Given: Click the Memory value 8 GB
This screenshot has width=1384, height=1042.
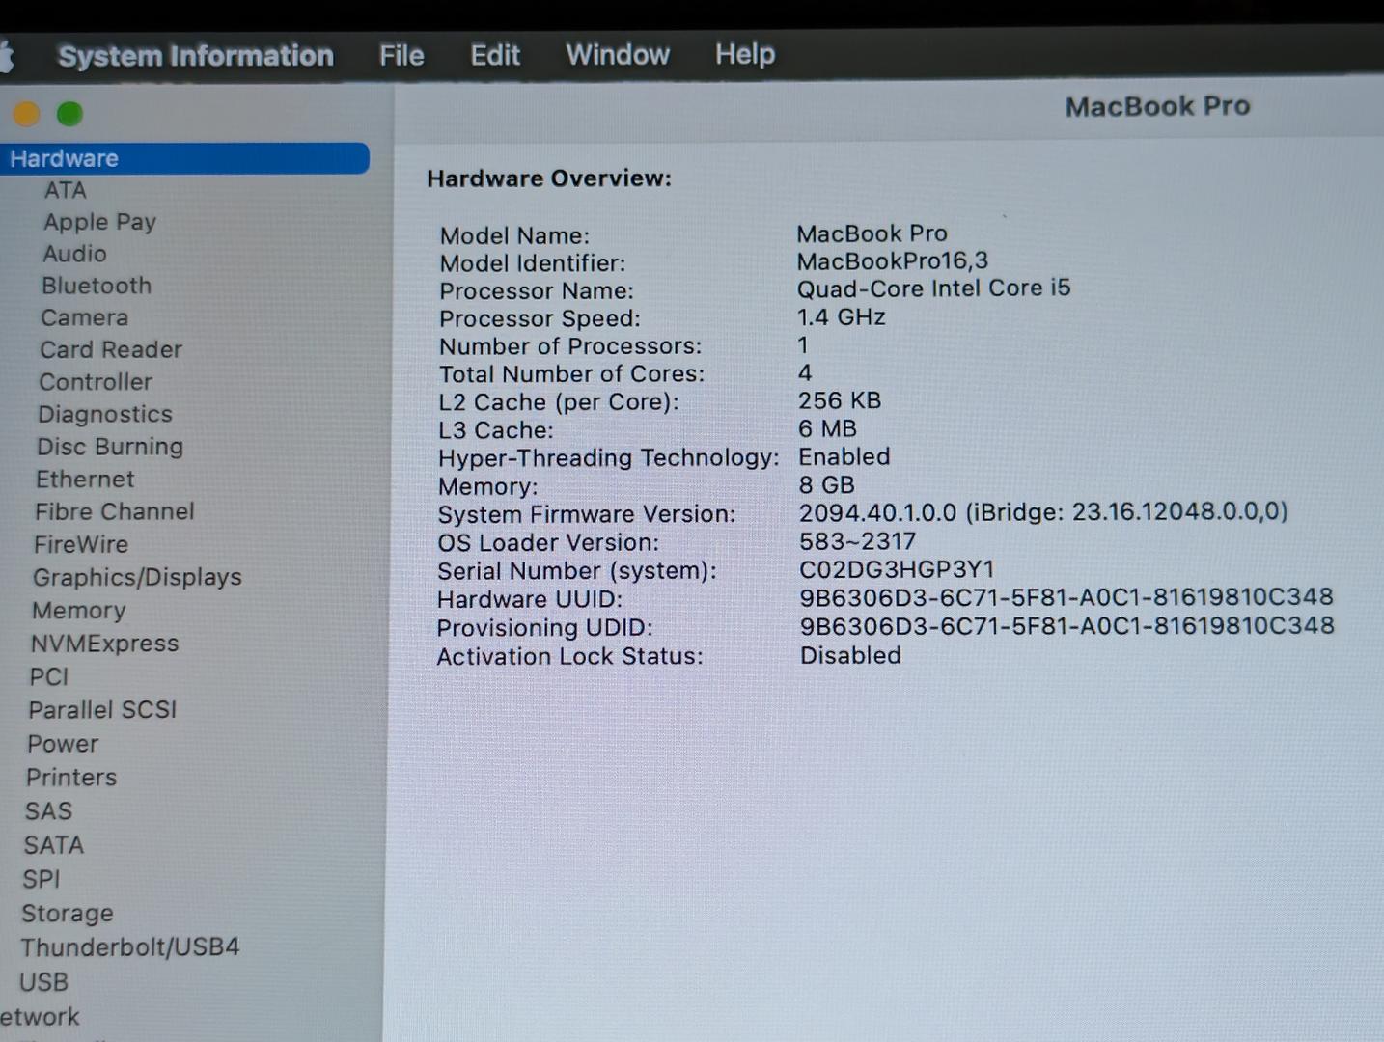Looking at the screenshot, I should click(826, 484).
